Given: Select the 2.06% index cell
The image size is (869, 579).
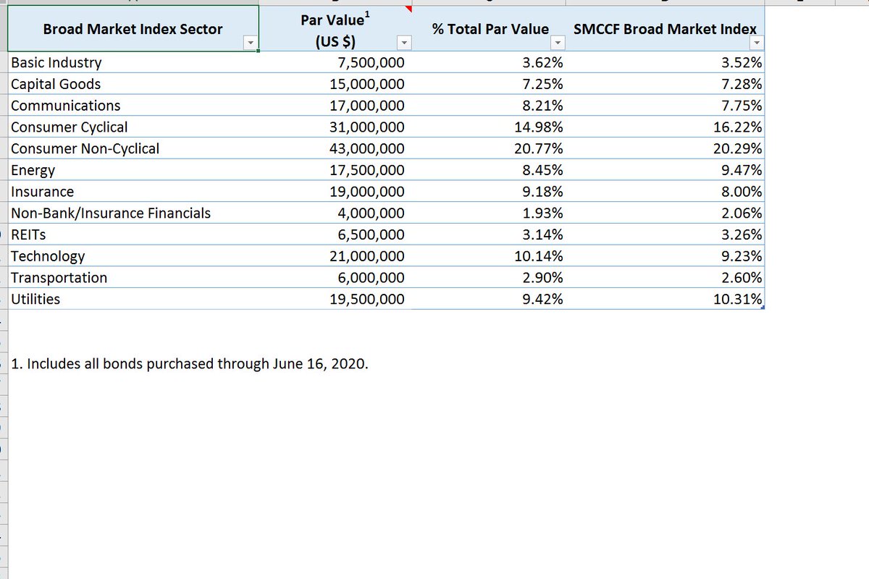Looking at the screenshot, I should coord(664,214).
